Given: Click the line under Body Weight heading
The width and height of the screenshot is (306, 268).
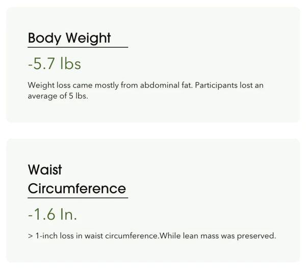Looking at the screenshot, I should [x=78, y=47].
